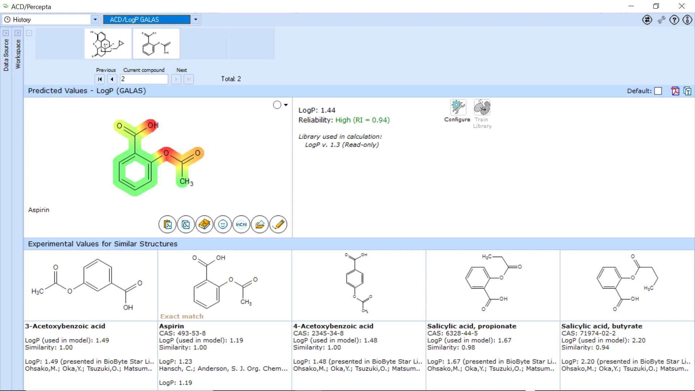Screen dimensions: 695x391
Task: Click the InChI button
Action: (241, 224)
